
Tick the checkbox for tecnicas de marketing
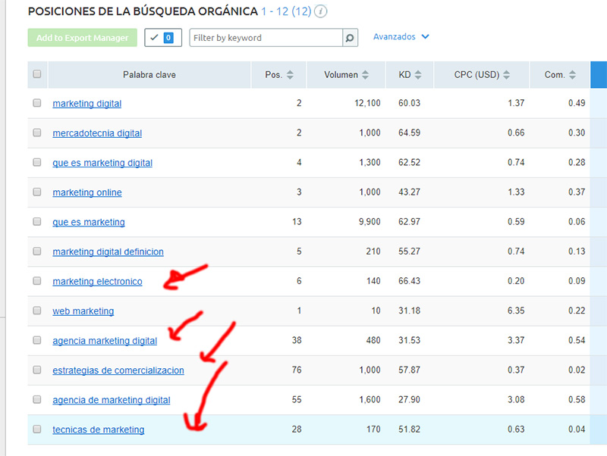click(x=37, y=429)
